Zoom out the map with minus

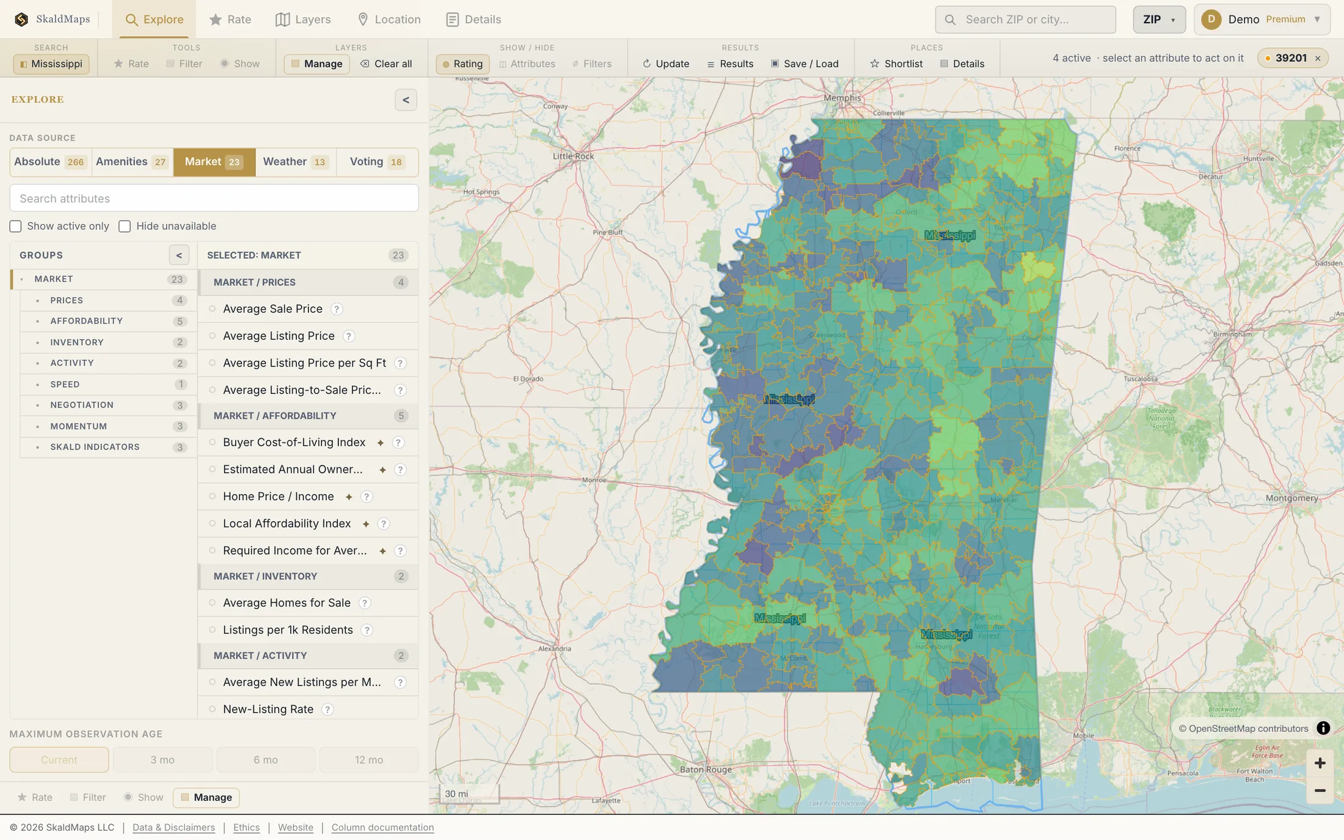(x=1320, y=791)
